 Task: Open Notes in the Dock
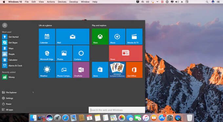click(98, 118)
